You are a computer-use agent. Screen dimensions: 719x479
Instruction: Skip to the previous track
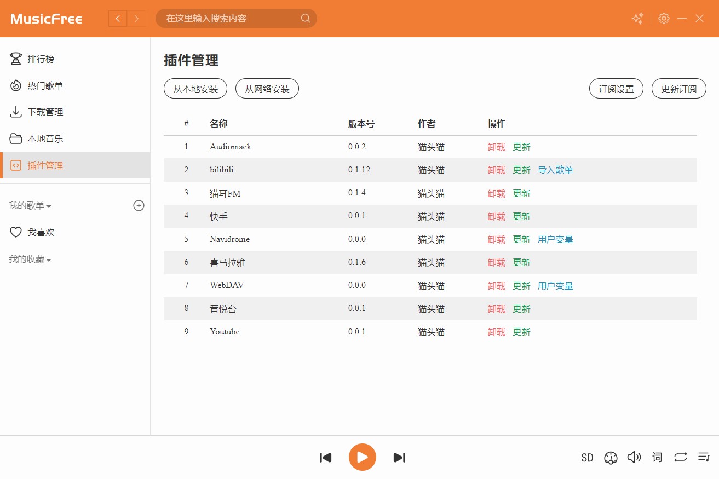point(326,458)
